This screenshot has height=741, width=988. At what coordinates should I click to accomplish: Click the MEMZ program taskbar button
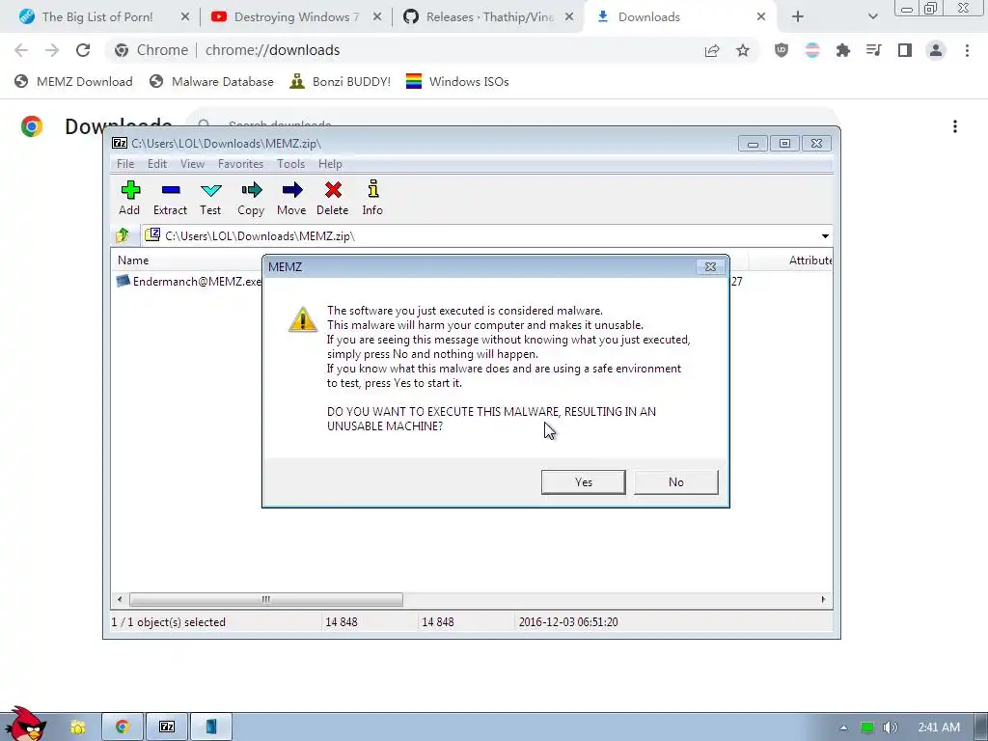coord(211,727)
